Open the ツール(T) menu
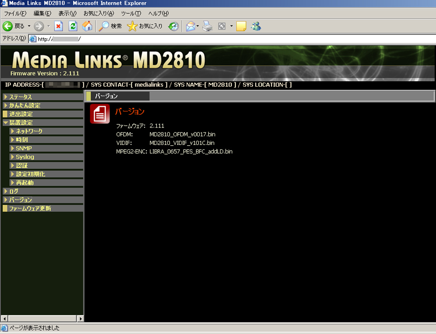Screen dimensions: 436x334 (x=131, y=14)
